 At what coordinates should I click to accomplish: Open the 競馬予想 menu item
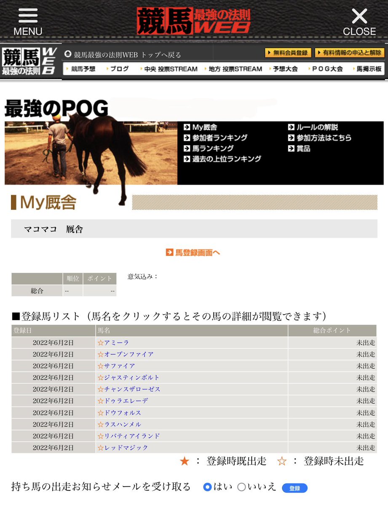[83, 69]
